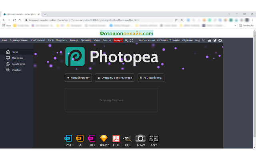Click Сообщить об ошибке link
The image size is (256, 160).
[x=168, y=40]
